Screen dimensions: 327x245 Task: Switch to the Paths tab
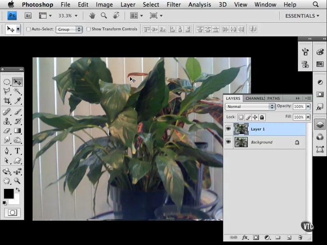coord(273,98)
